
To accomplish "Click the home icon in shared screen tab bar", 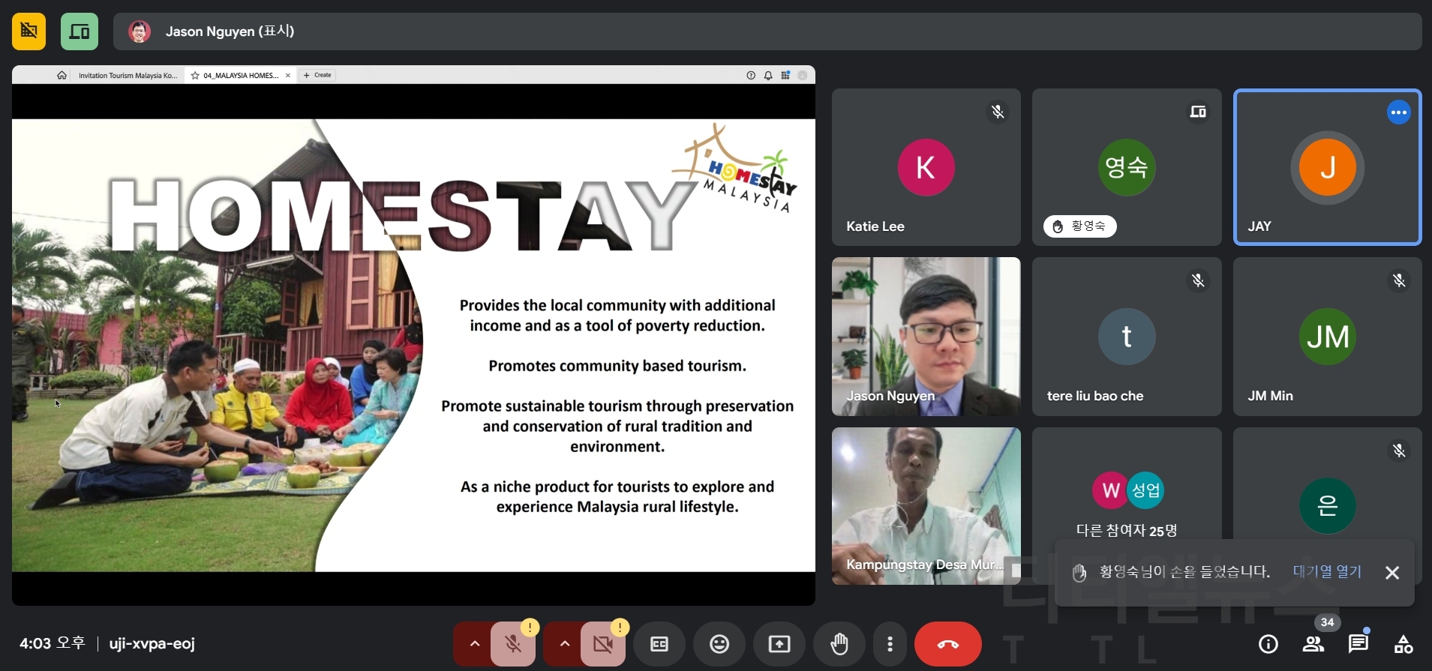I will pyautogui.click(x=62, y=75).
